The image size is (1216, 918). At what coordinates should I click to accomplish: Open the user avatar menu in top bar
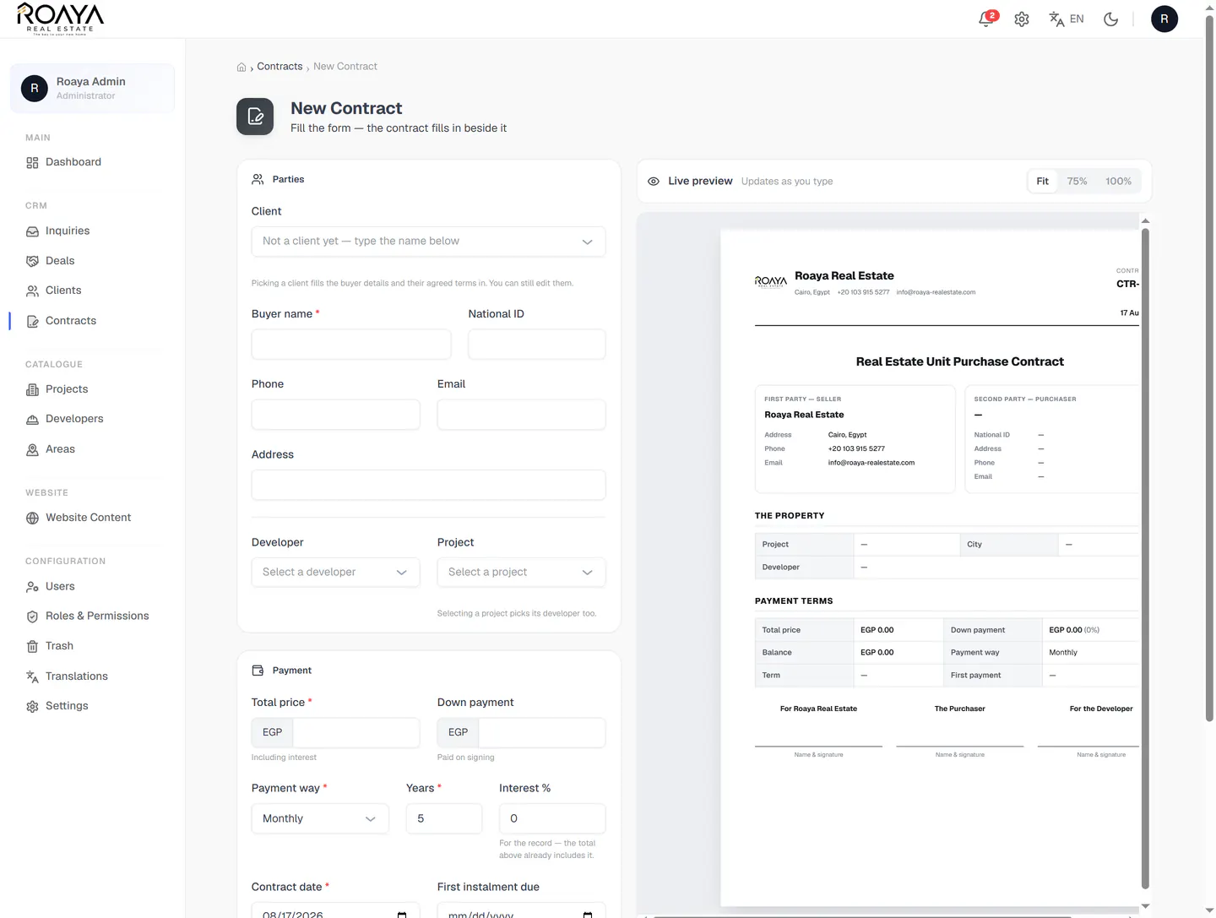pyautogui.click(x=1164, y=19)
